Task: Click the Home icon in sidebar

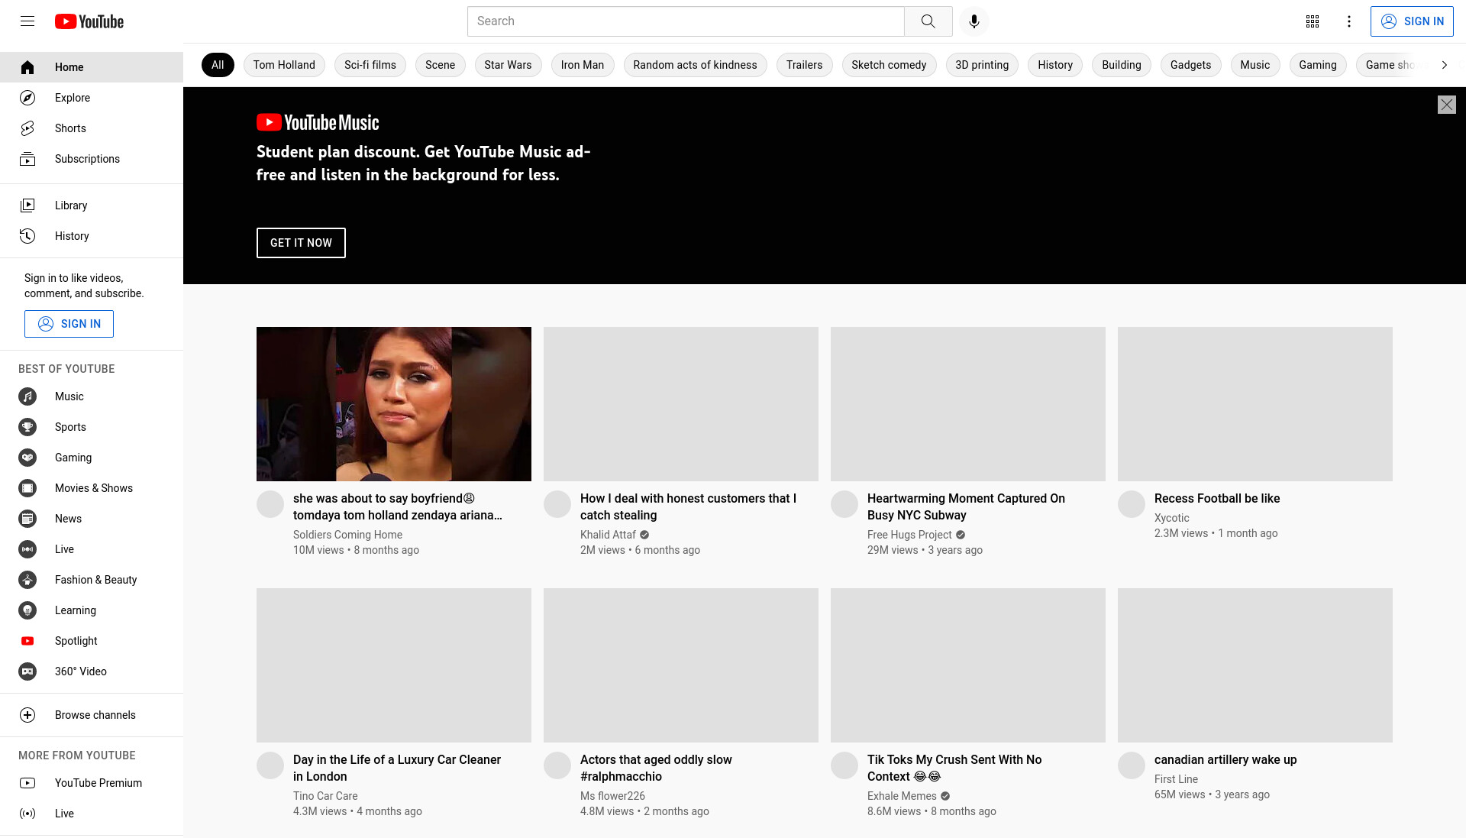Action: [27, 67]
